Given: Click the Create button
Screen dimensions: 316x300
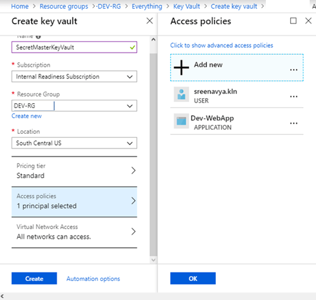Looking at the screenshot, I should (34, 279).
